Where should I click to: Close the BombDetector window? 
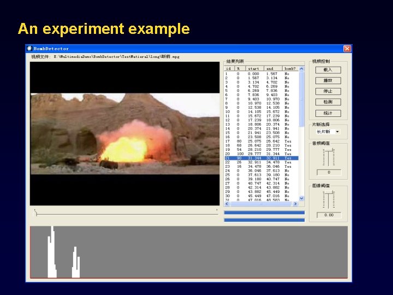tap(347, 49)
